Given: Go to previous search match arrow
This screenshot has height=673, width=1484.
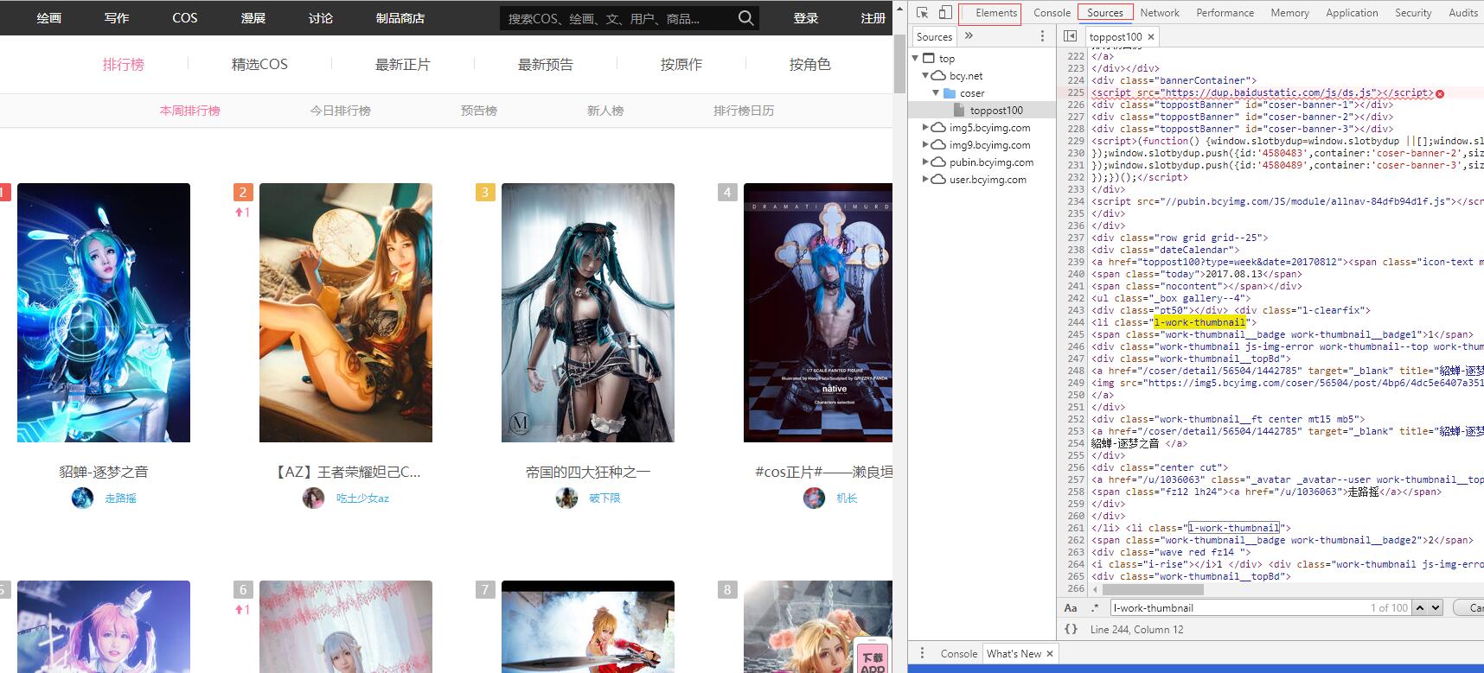Looking at the screenshot, I should click(1419, 608).
